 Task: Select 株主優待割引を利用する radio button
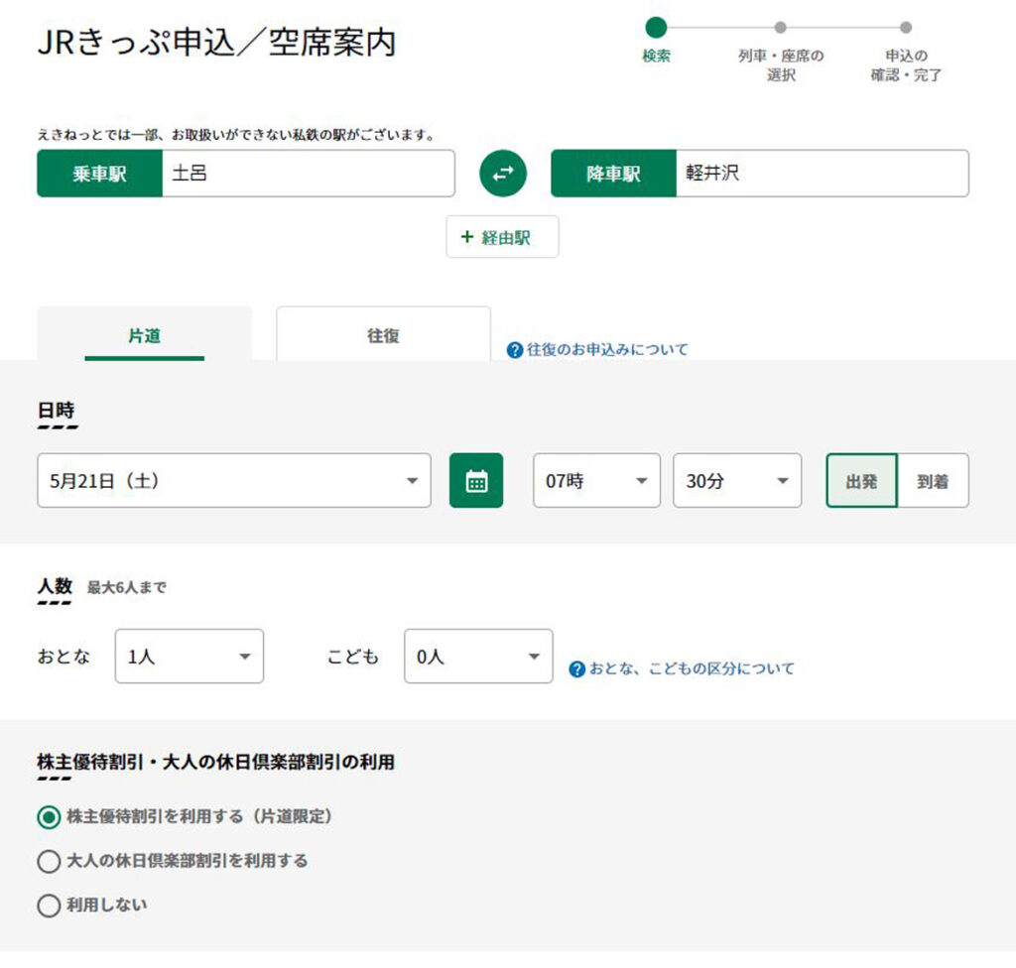pyautogui.click(x=49, y=817)
